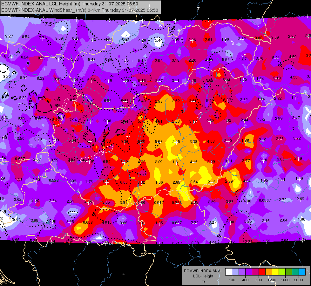Viewport: 311px width, 286px height.
Task: Click the pale lavender legend swatch above 100
Action: point(235,272)
